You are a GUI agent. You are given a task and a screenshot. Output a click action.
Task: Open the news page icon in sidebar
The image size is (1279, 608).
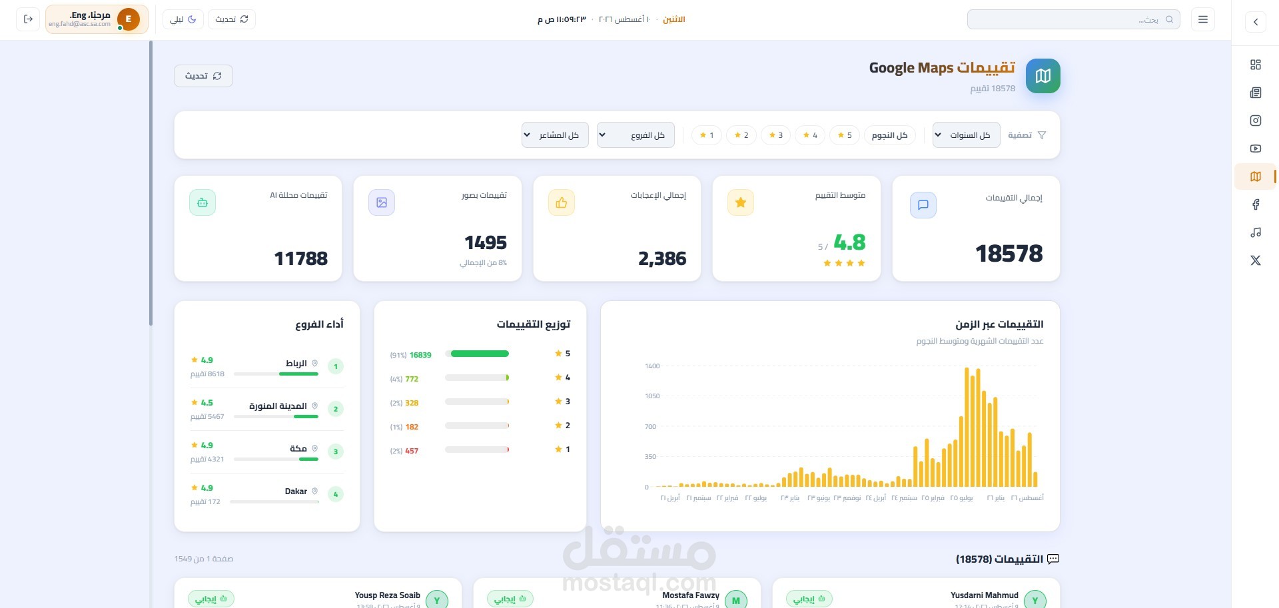pos(1256,93)
